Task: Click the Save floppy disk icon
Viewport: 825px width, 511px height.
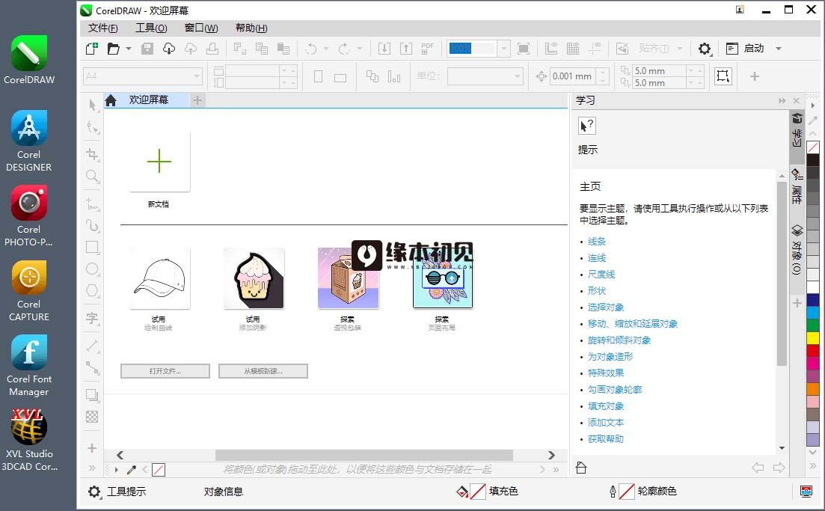Action: [147, 49]
